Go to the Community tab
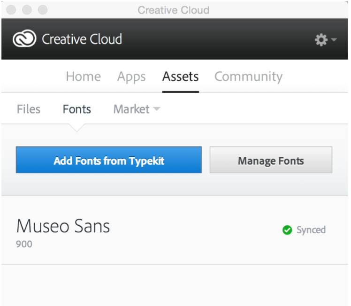 coord(249,77)
